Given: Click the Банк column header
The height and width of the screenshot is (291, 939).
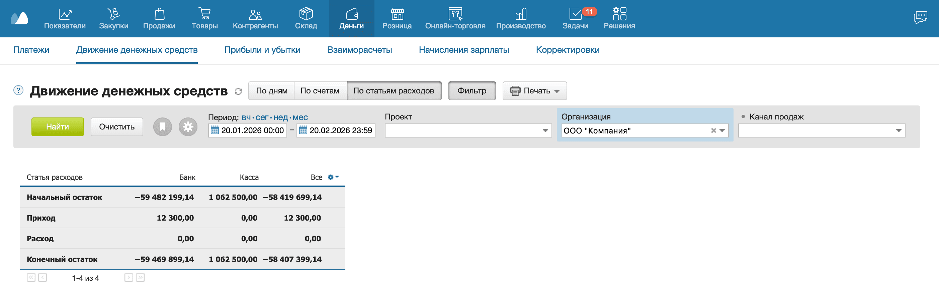Looking at the screenshot, I should click(x=187, y=177).
